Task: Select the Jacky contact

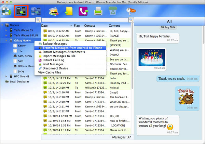Action: tap(21, 71)
